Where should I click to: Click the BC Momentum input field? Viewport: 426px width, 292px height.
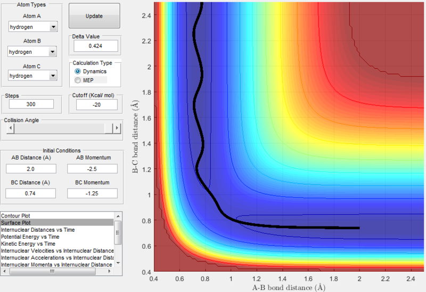[92, 193]
